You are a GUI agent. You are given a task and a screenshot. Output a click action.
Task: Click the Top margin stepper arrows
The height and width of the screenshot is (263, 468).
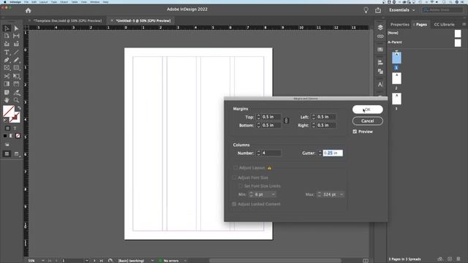point(258,117)
